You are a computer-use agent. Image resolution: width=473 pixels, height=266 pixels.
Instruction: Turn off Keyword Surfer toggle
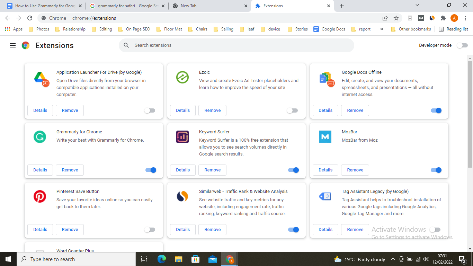tap(294, 170)
